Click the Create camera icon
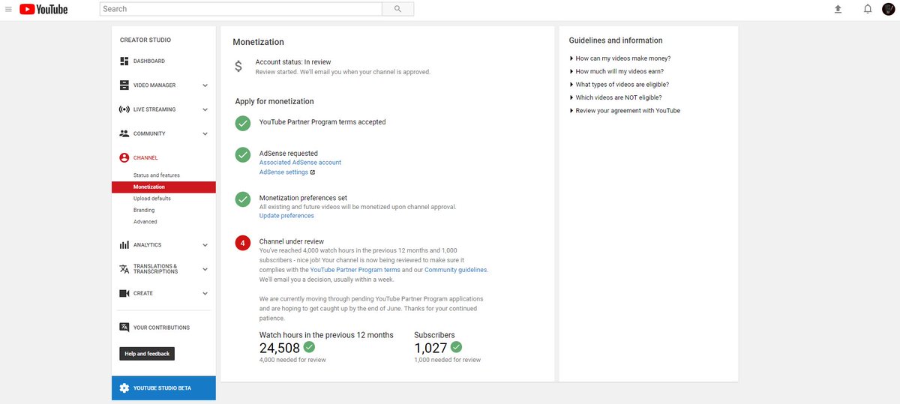The height and width of the screenshot is (404, 900). pos(124,293)
